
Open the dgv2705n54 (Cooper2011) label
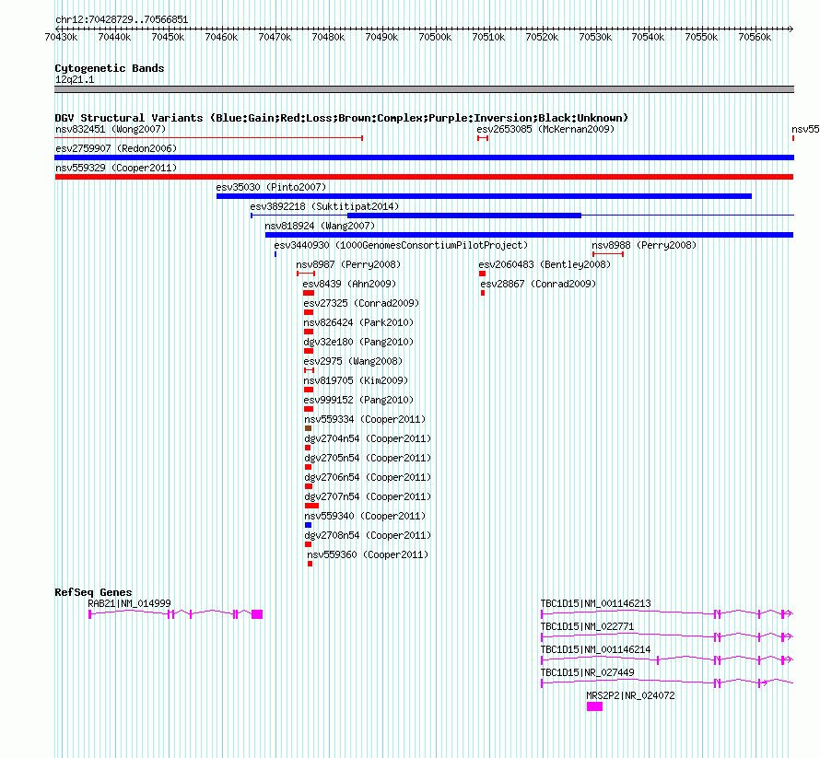point(368,458)
